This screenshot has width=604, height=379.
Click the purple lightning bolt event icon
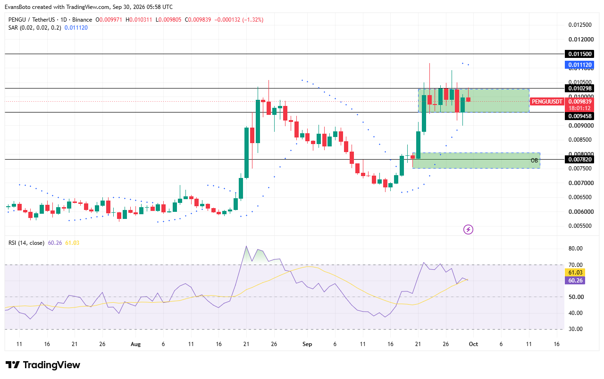coord(468,229)
